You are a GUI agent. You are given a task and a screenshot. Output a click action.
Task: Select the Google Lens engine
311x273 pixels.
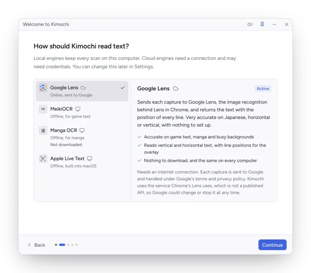click(x=82, y=91)
